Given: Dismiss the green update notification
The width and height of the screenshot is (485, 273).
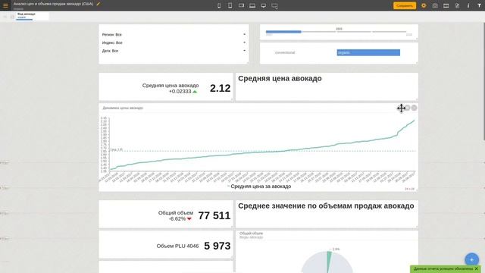Looking at the screenshot, I should (x=477, y=269).
